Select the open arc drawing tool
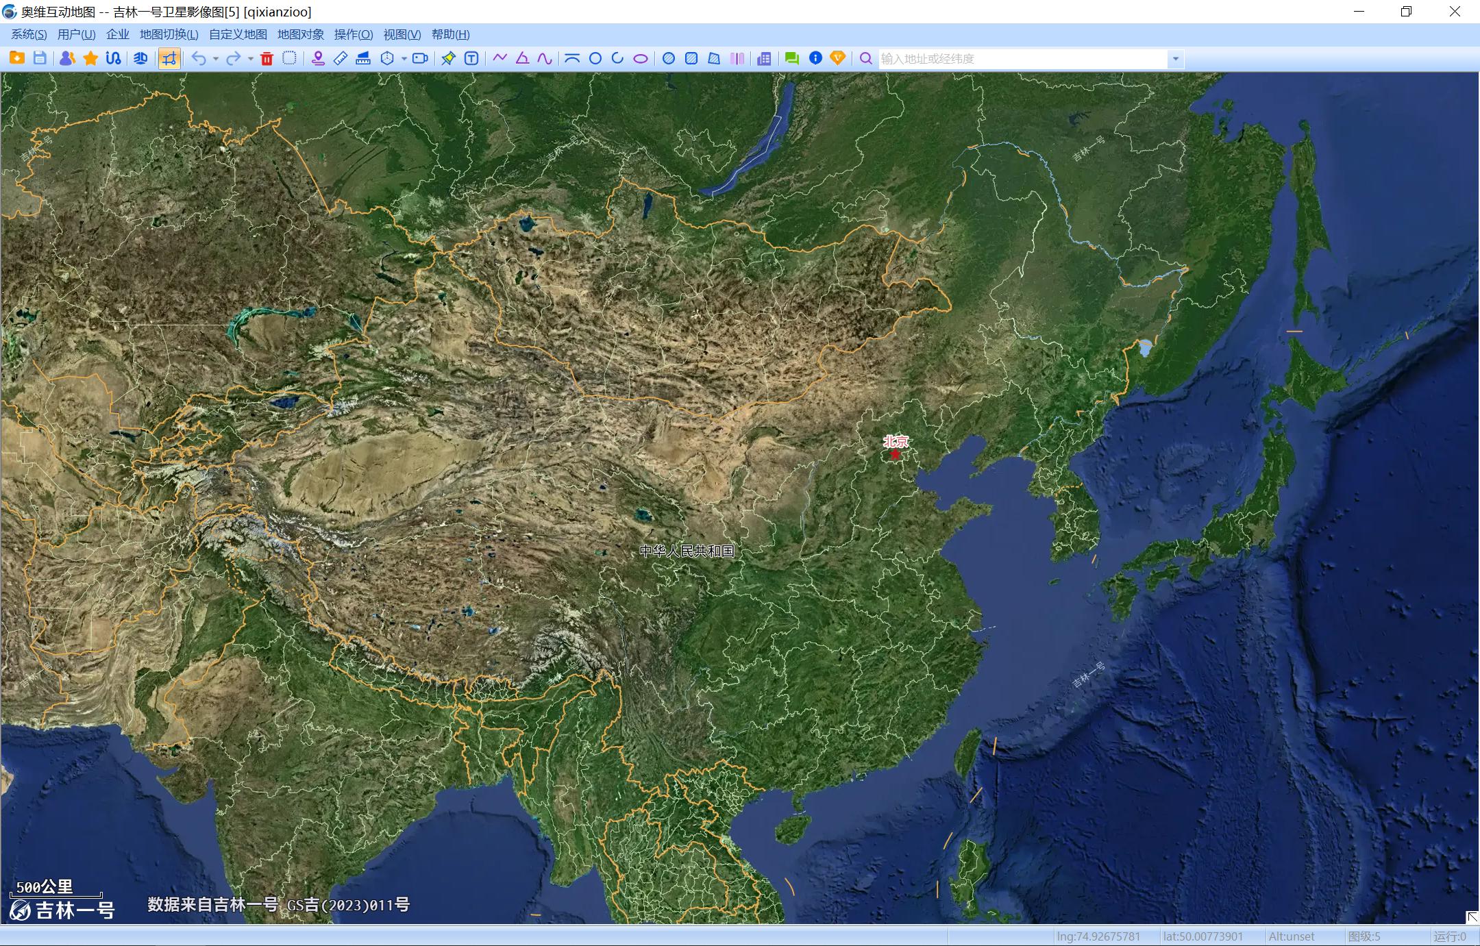Image resolution: width=1480 pixels, height=946 pixels. (617, 58)
